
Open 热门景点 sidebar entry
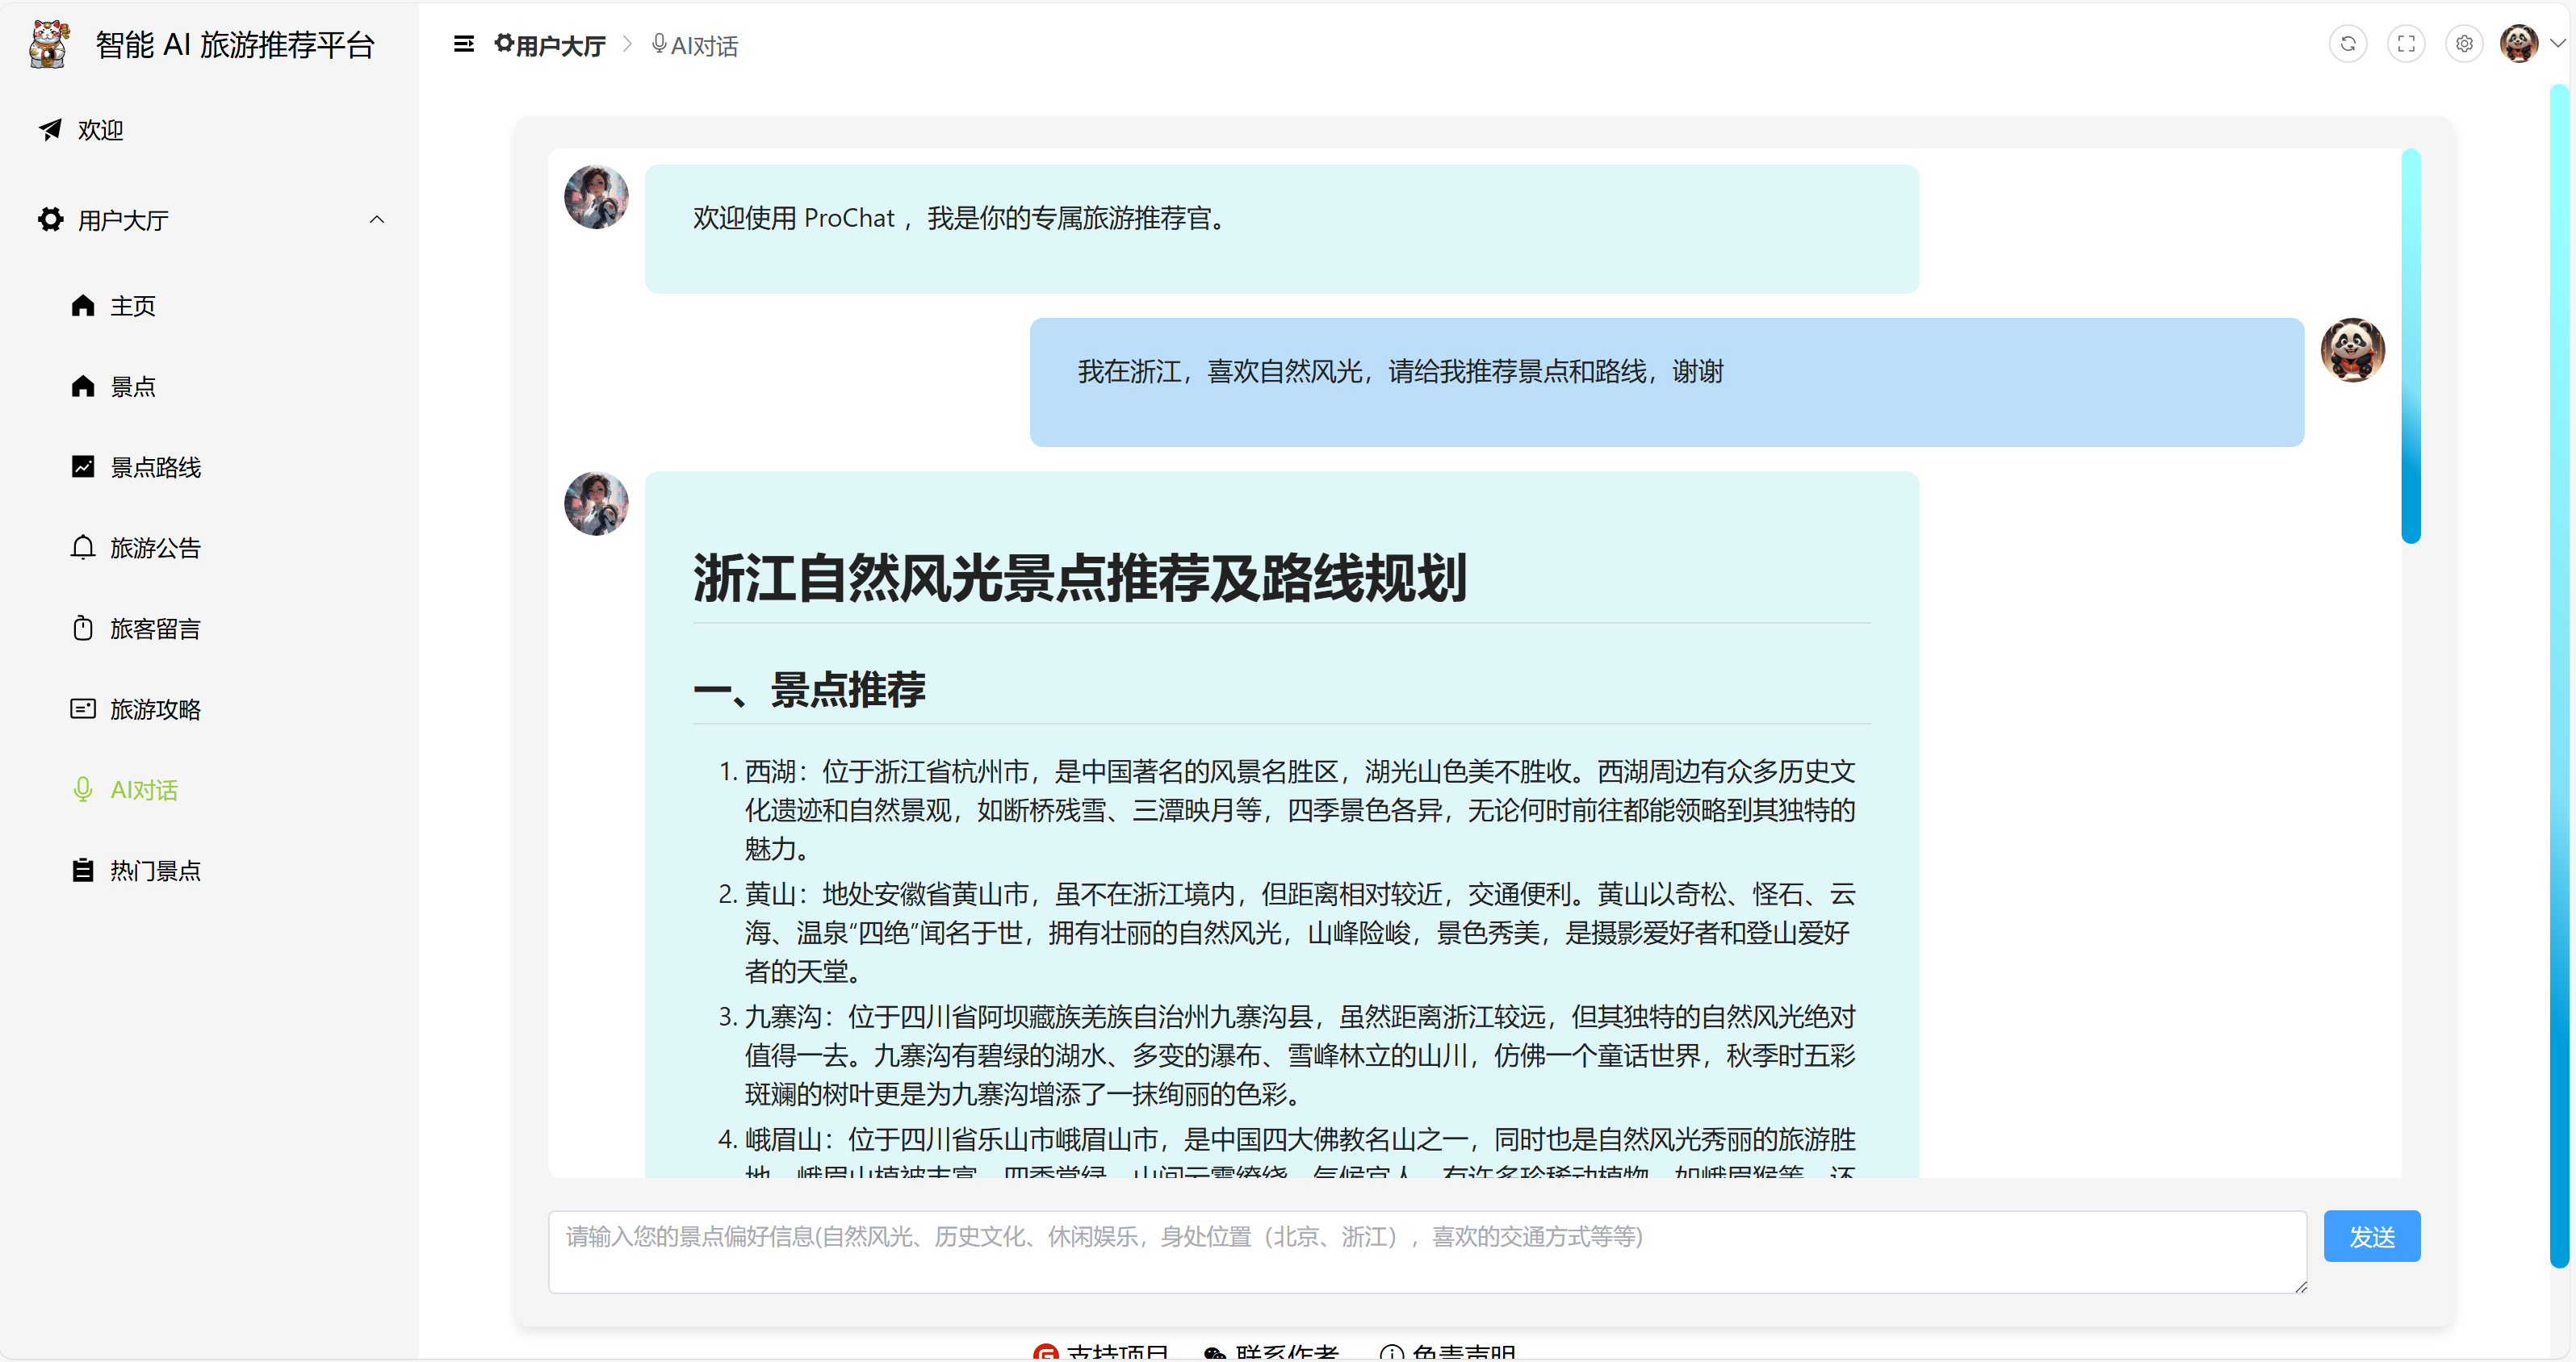coord(155,871)
